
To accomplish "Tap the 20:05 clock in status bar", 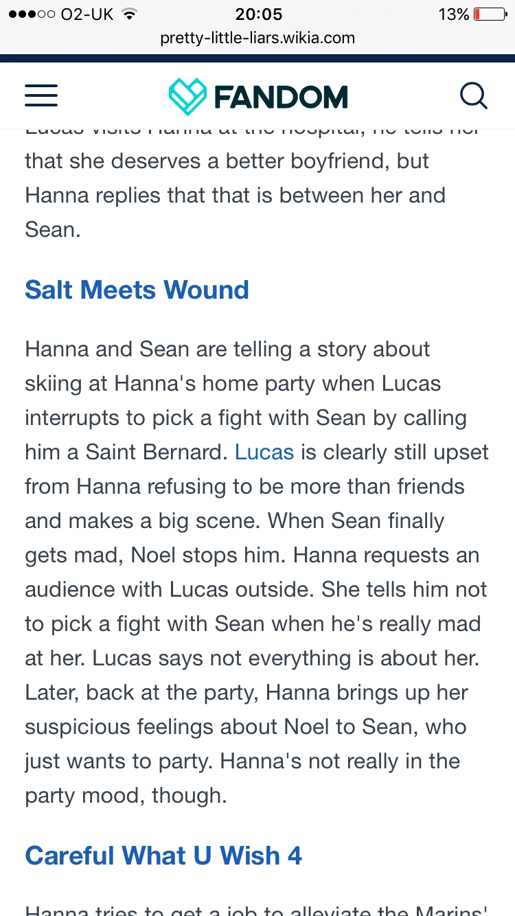I will click(258, 14).
